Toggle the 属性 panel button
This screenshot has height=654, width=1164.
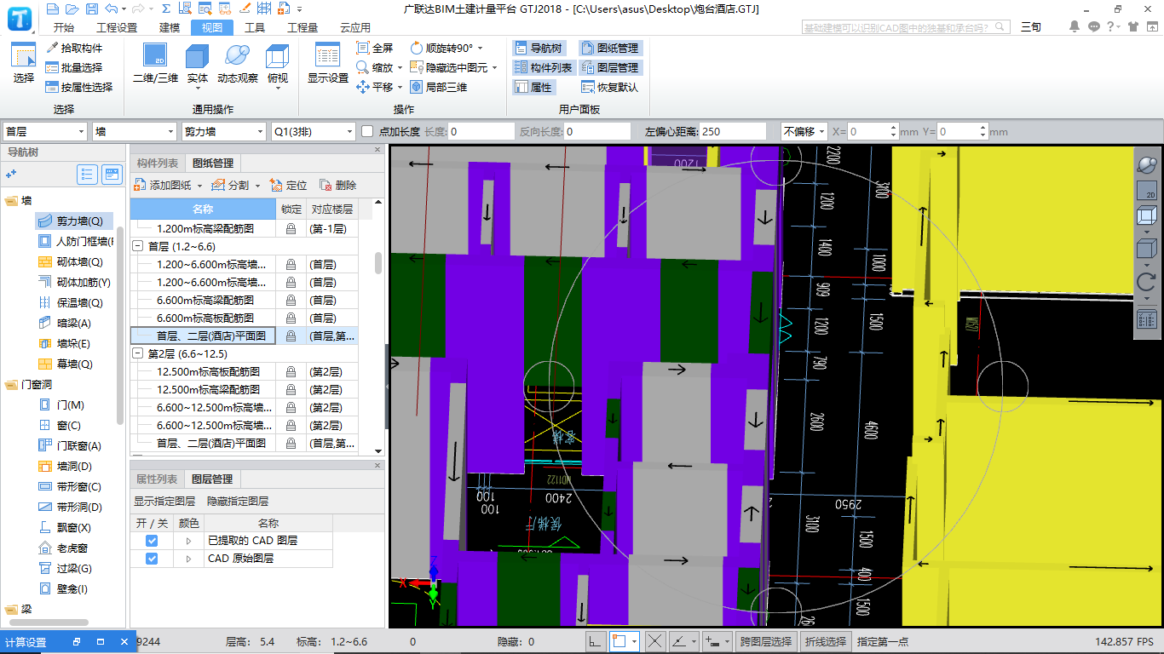tap(533, 87)
